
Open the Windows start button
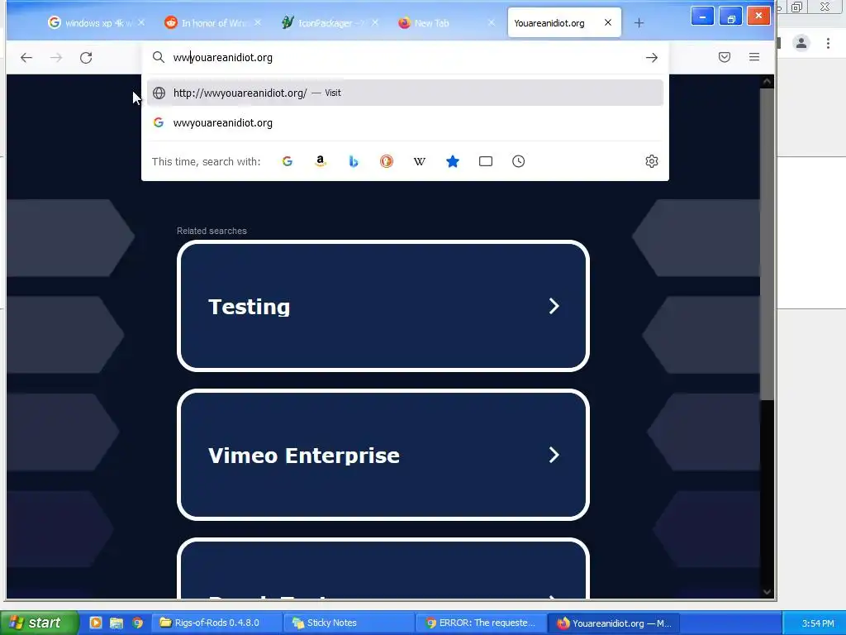[39, 623]
